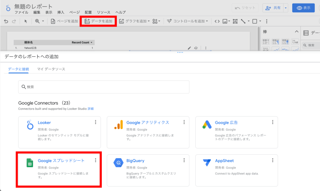
Task: Click ページを追加 to add a page
Action: (x=64, y=21)
